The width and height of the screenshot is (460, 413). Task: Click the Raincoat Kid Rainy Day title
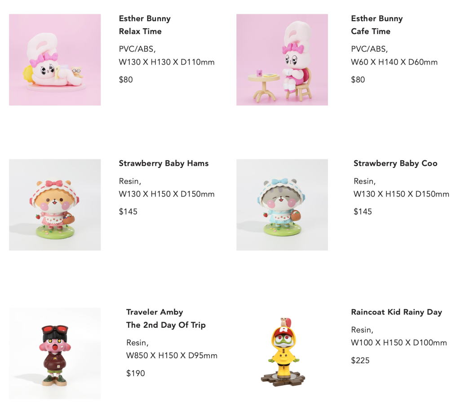[396, 312]
